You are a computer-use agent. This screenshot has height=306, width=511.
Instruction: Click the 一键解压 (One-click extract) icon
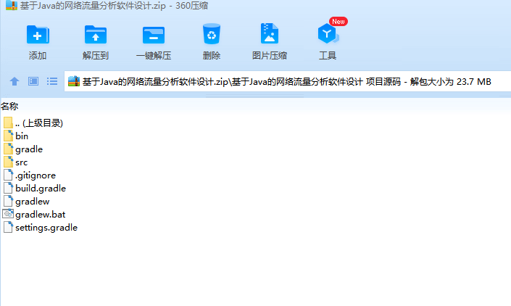point(154,35)
